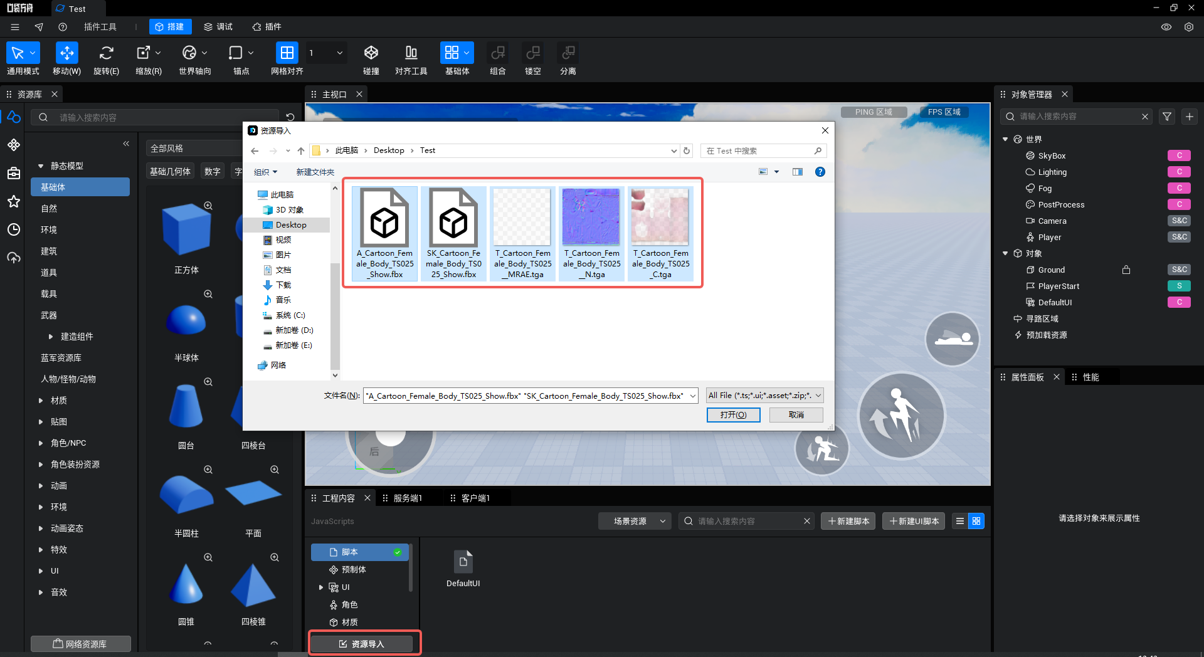
Task: Click the filter icon in 对象管理器
Action: pyautogui.click(x=1167, y=117)
